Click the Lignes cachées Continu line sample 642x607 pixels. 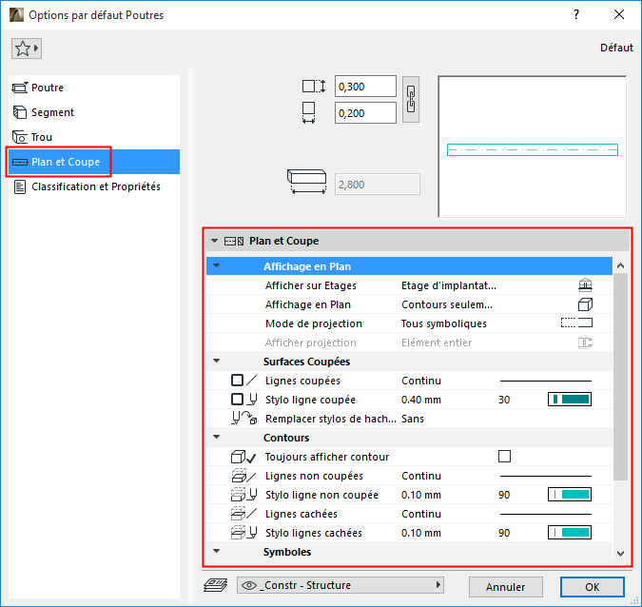(545, 514)
